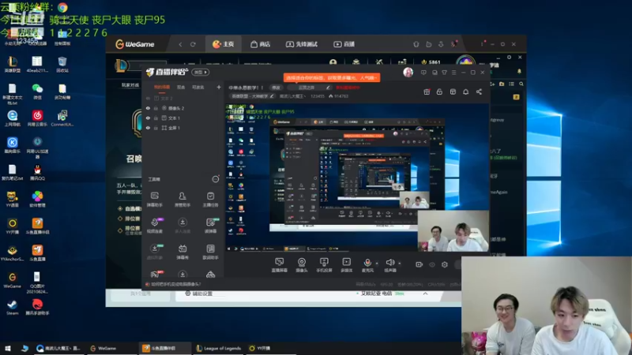The height and width of the screenshot is (355, 632).
Task: Switch to WeGame 先锋测试 tab
Action: click(302, 44)
